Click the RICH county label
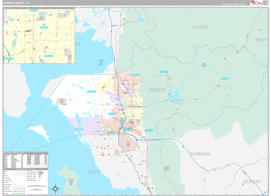 tap(261, 40)
